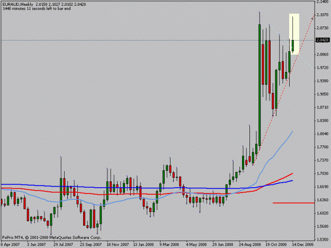Screen dimensions: 331x248
Task: Click the 1.6360 price scale label
Action: [323, 200]
